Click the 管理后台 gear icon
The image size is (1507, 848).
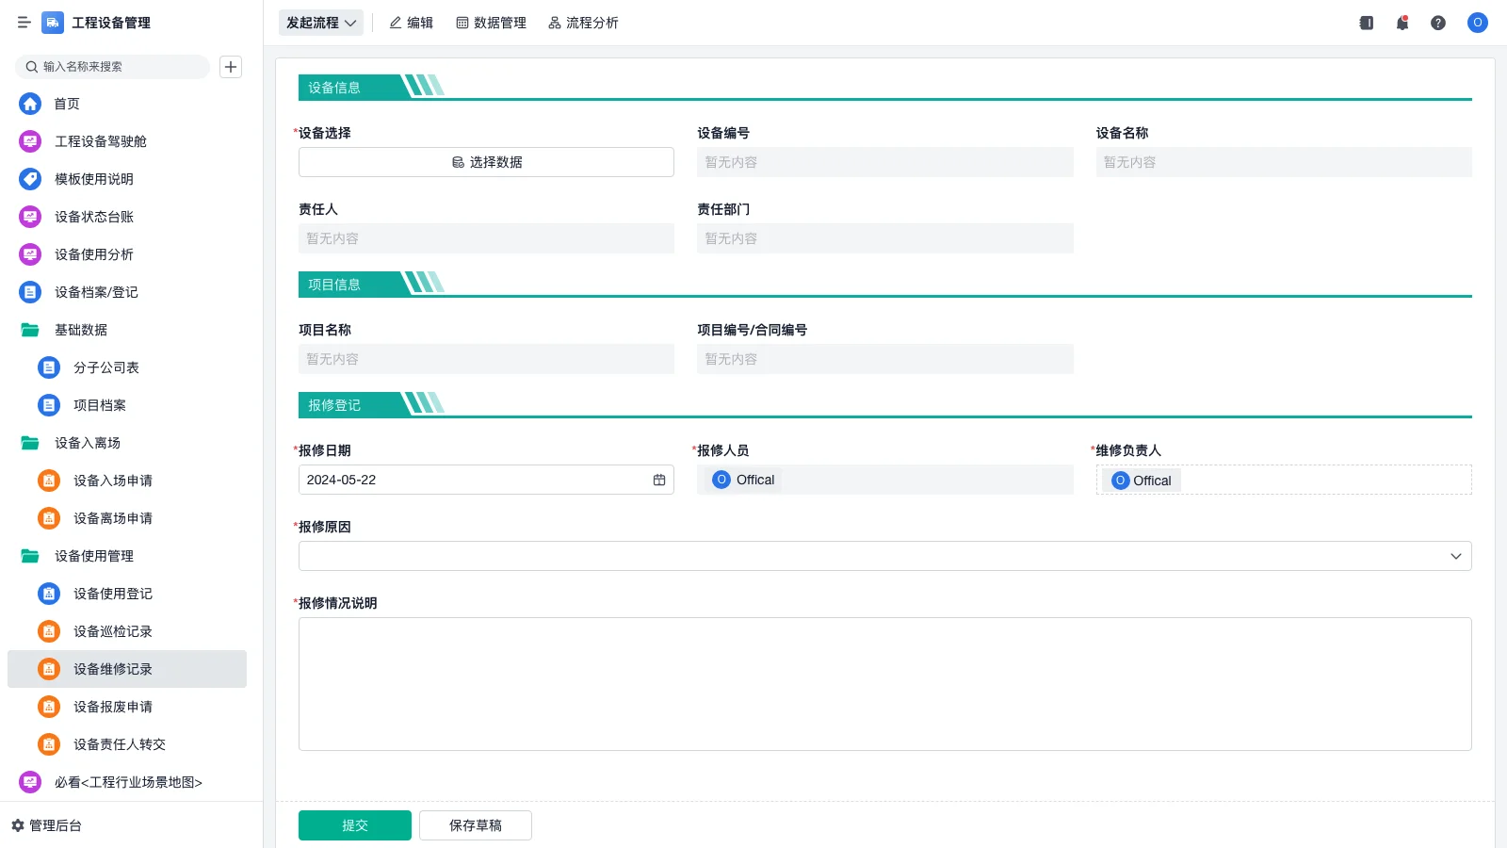(18, 825)
